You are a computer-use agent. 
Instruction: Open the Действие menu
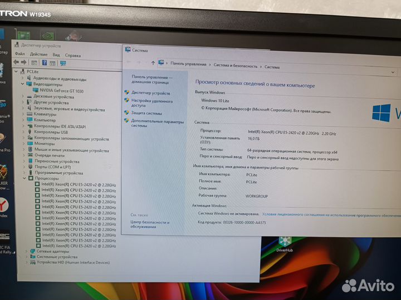coord(38,55)
